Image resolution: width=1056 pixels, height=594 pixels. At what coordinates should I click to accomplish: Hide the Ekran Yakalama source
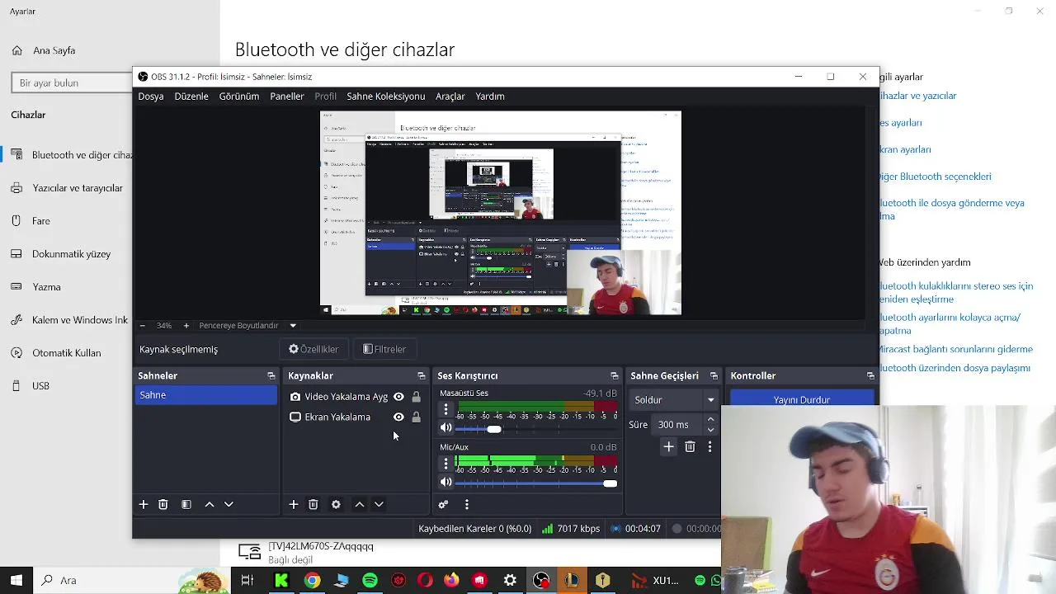click(x=398, y=417)
